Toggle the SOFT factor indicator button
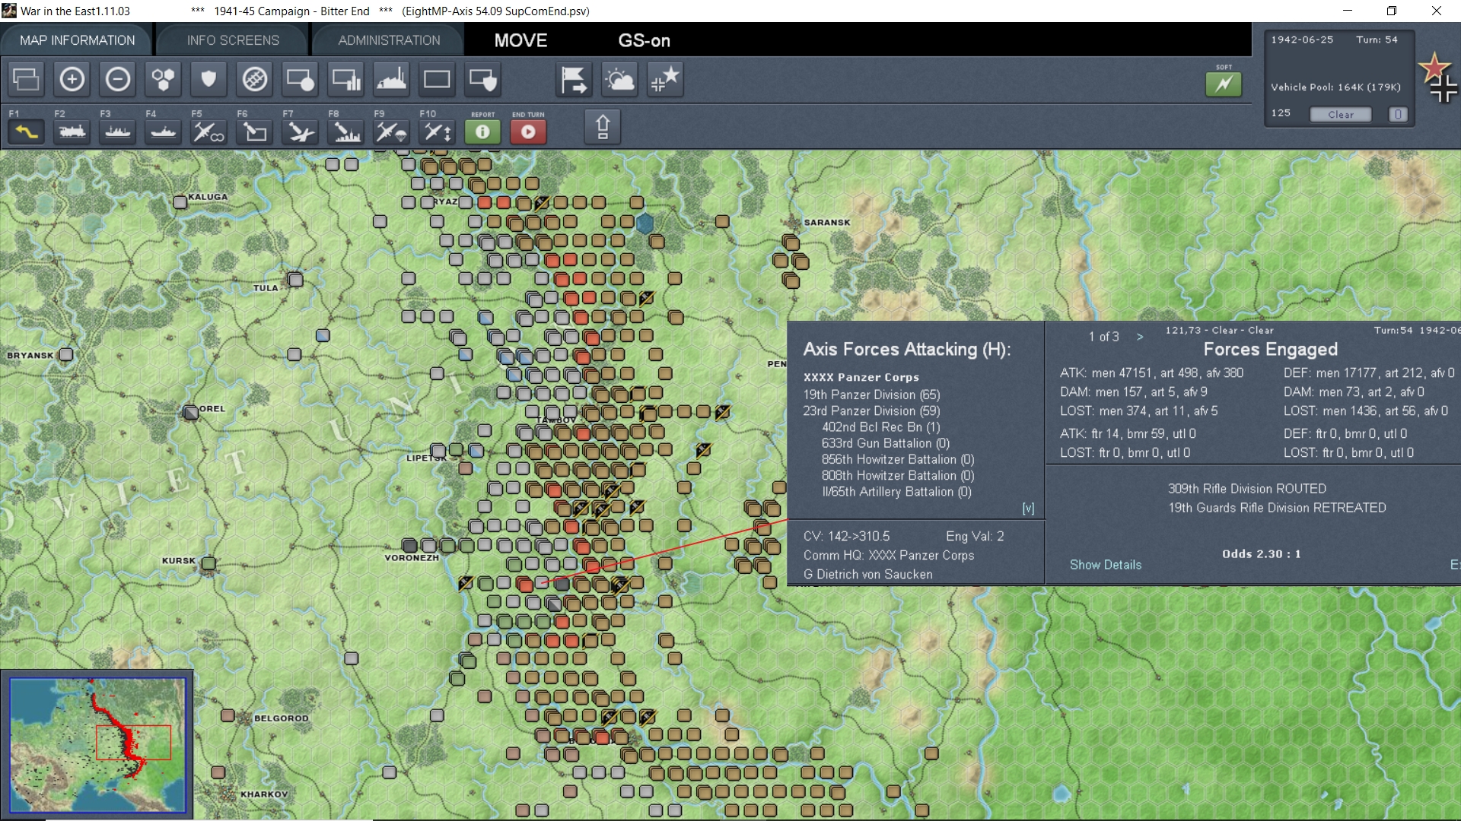The image size is (1461, 821). click(1224, 84)
